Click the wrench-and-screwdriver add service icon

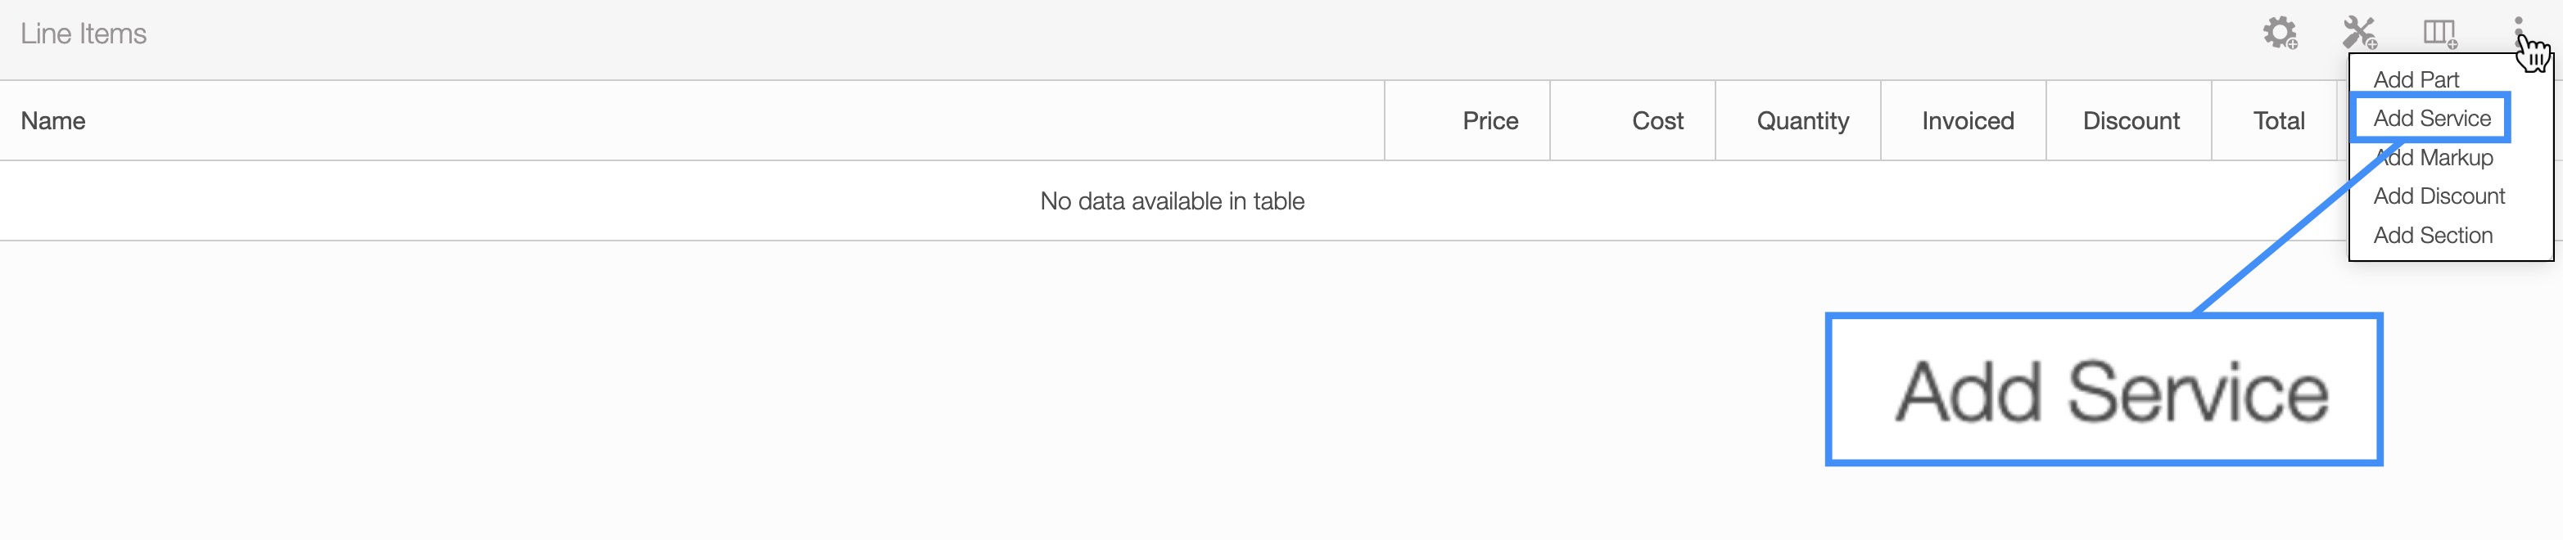click(x=2359, y=33)
